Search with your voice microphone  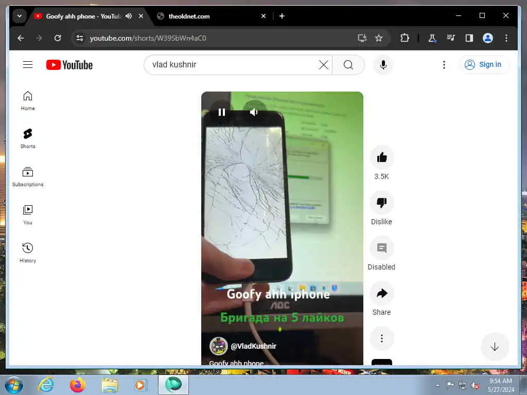point(383,64)
